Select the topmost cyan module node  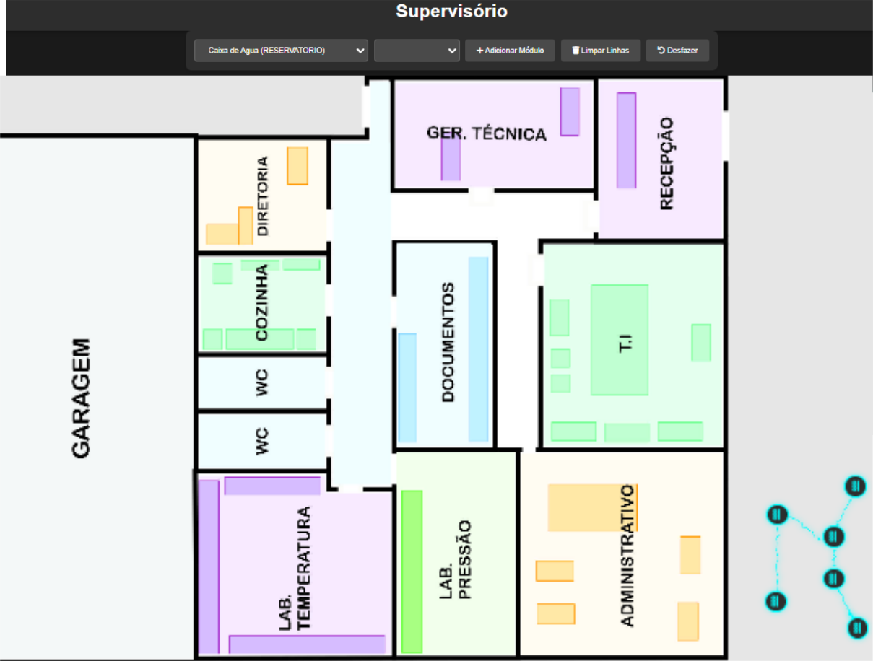[855, 486]
